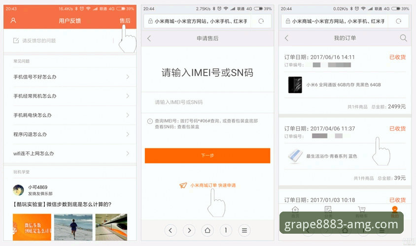This screenshot has width=416, height=246.
Task: Click the lock icon in the 我的订单 screen address bar
Action: click(x=288, y=21)
